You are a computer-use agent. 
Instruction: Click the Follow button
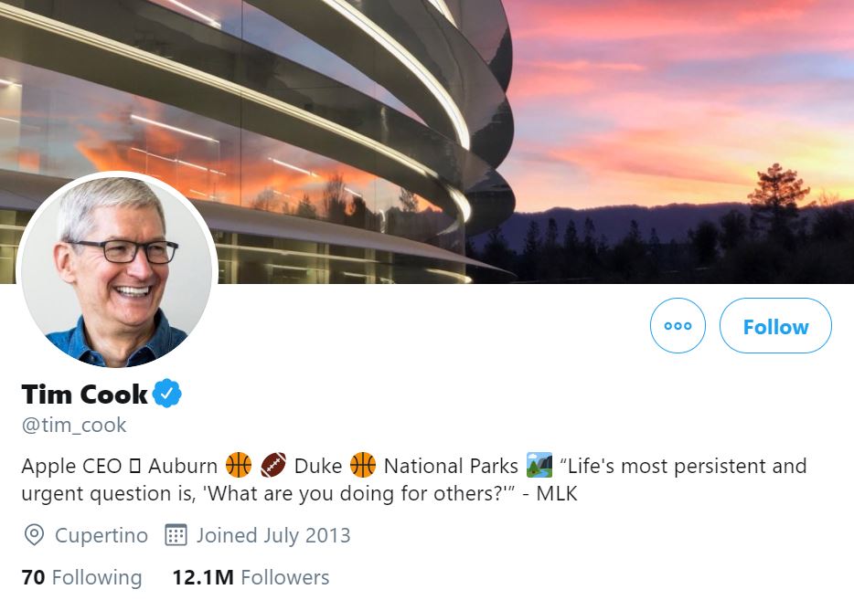[775, 326]
